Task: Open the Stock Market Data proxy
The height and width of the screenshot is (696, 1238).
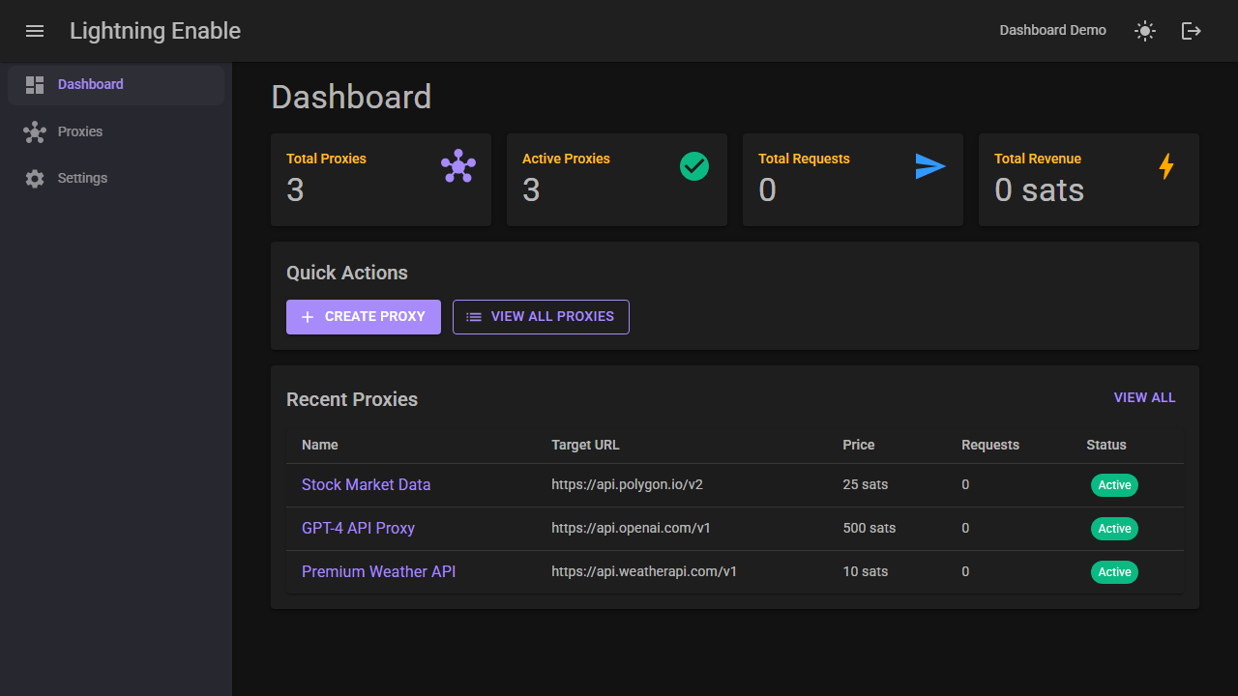Action: (366, 484)
